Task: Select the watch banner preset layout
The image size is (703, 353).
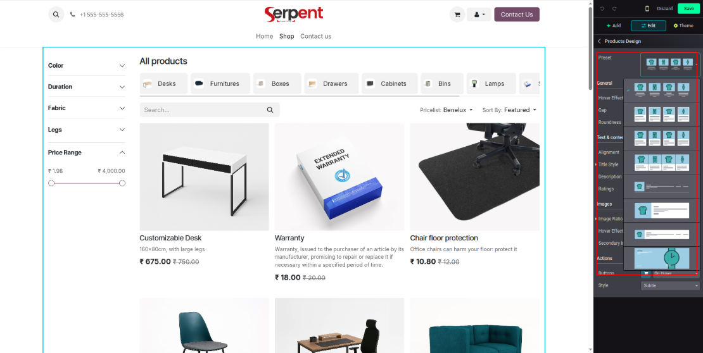Action: click(662, 258)
